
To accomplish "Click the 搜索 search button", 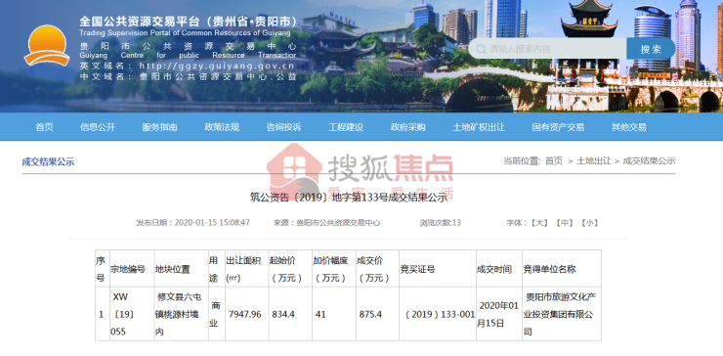I will pos(651,49).
